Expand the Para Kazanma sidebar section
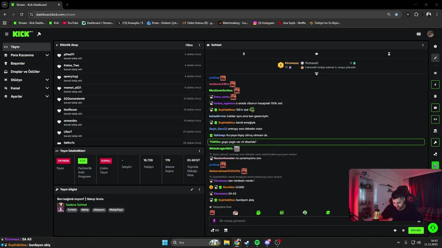442x248 pixels. pyautogui.click(x=47, y=55)
